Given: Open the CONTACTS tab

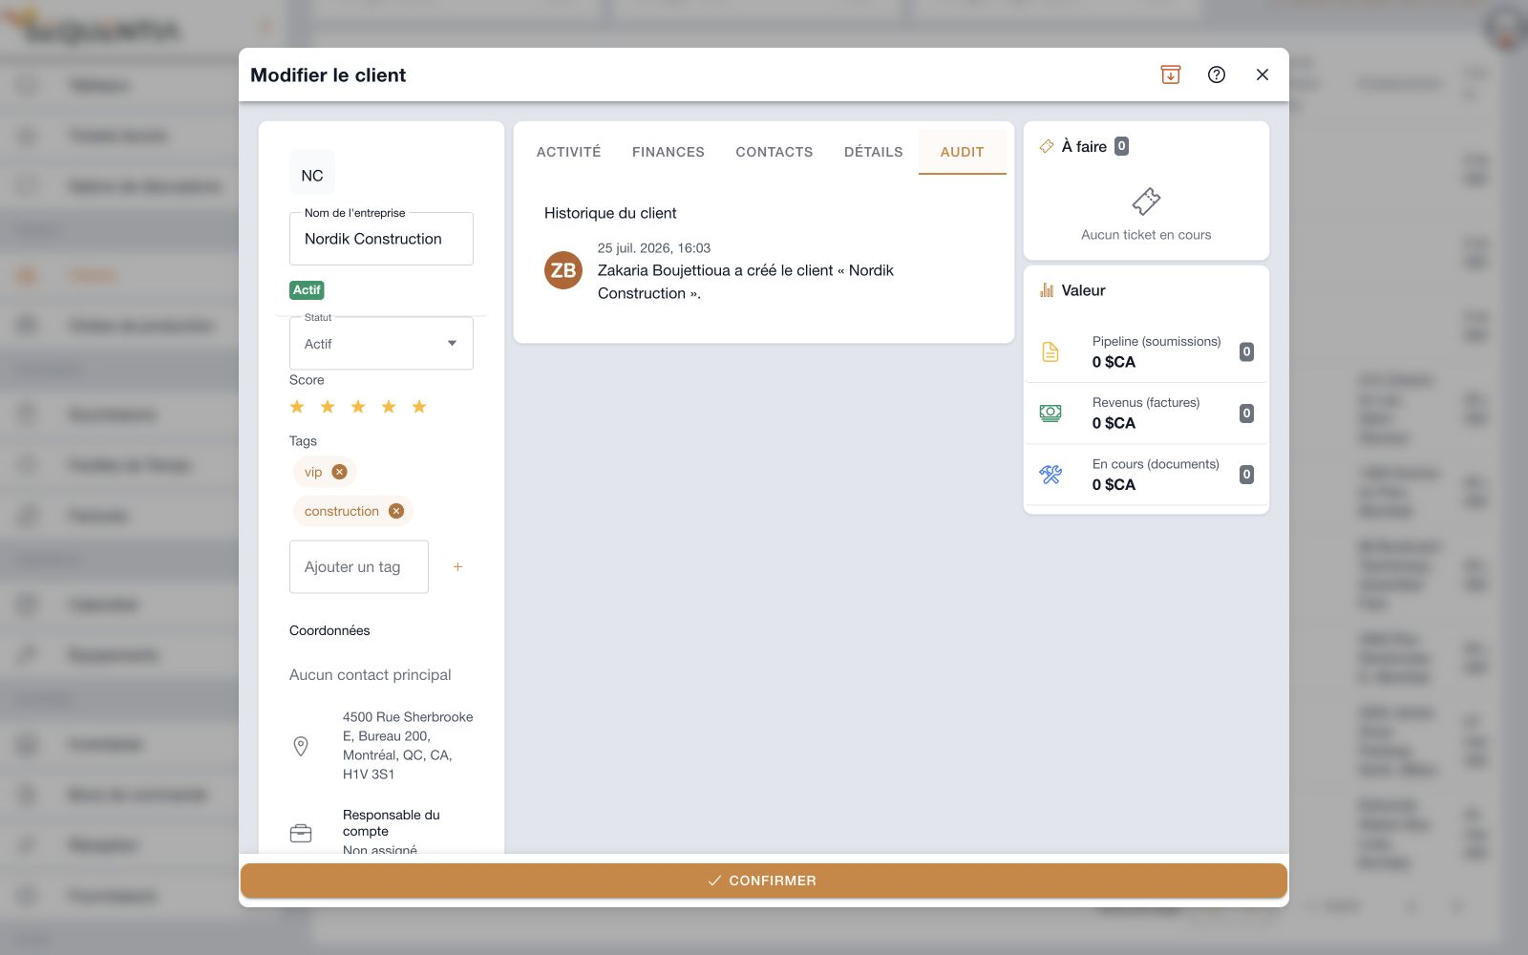Looking at the screenshot, I should click(775, 152).
